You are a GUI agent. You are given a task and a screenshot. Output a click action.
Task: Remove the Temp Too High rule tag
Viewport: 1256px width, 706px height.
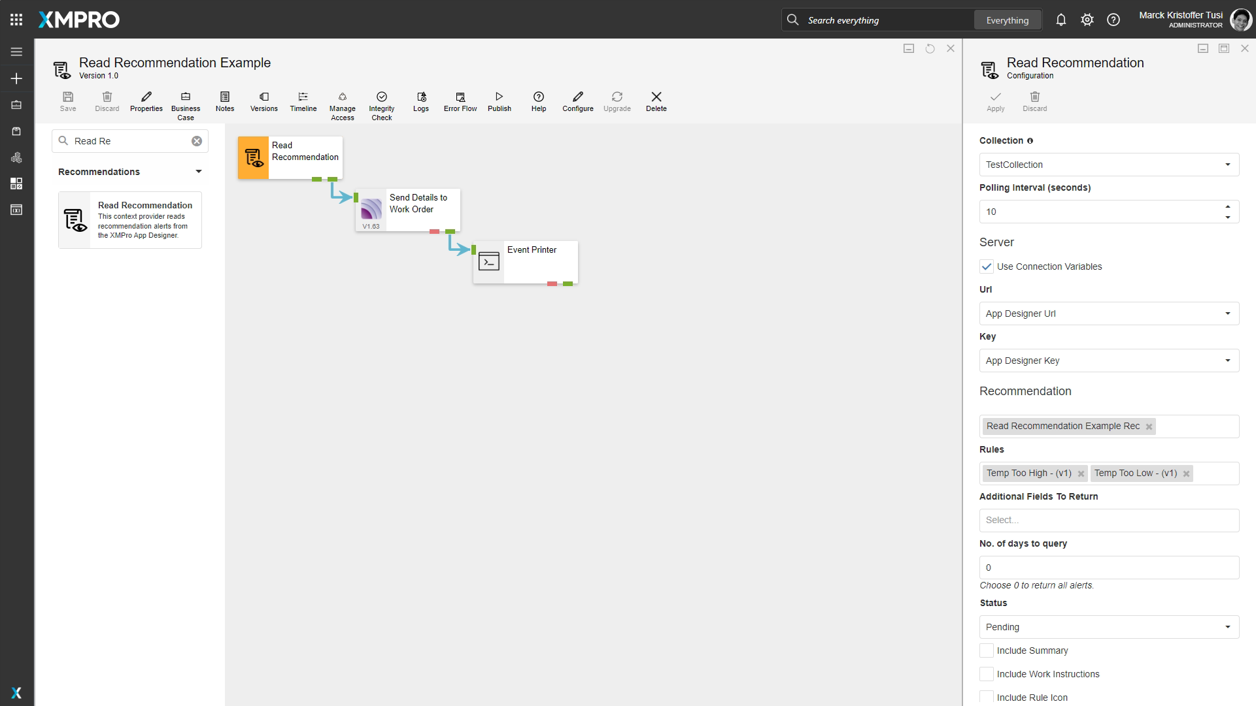coord(1081,473)
